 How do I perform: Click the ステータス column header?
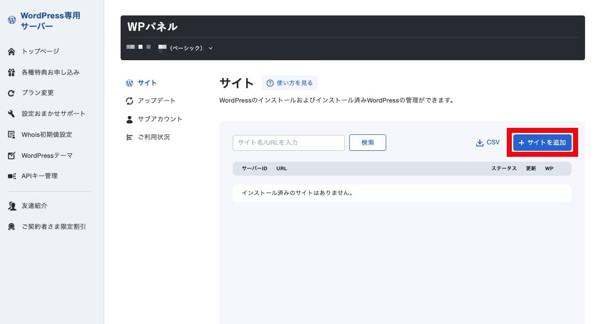[504, 169]
